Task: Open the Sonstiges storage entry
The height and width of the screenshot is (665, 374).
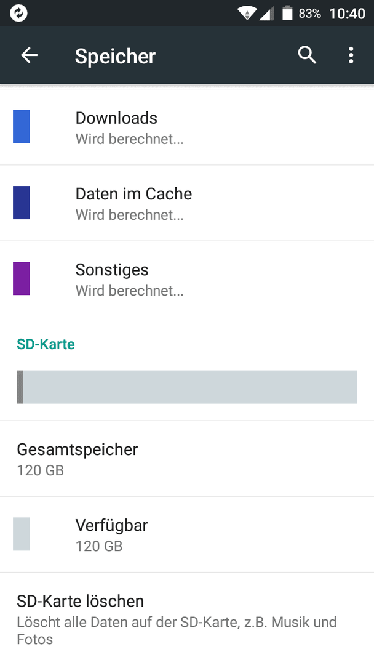Action: pyautogui.click(x=187, y=279)
